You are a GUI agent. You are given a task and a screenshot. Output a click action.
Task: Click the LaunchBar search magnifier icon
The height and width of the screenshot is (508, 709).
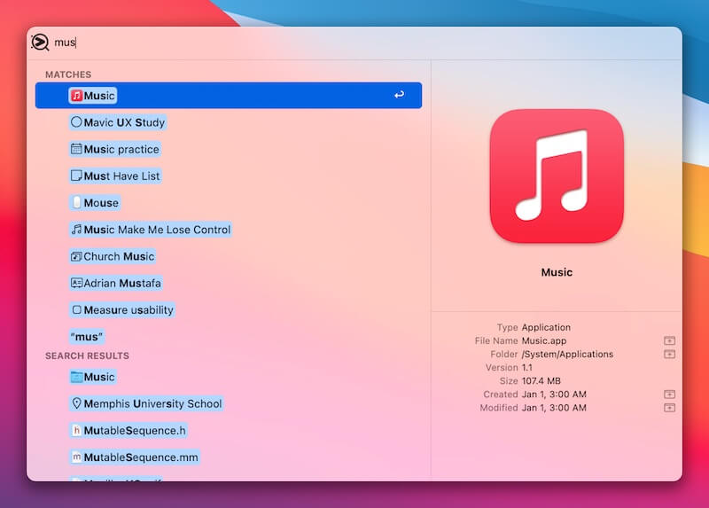[40, 42]
